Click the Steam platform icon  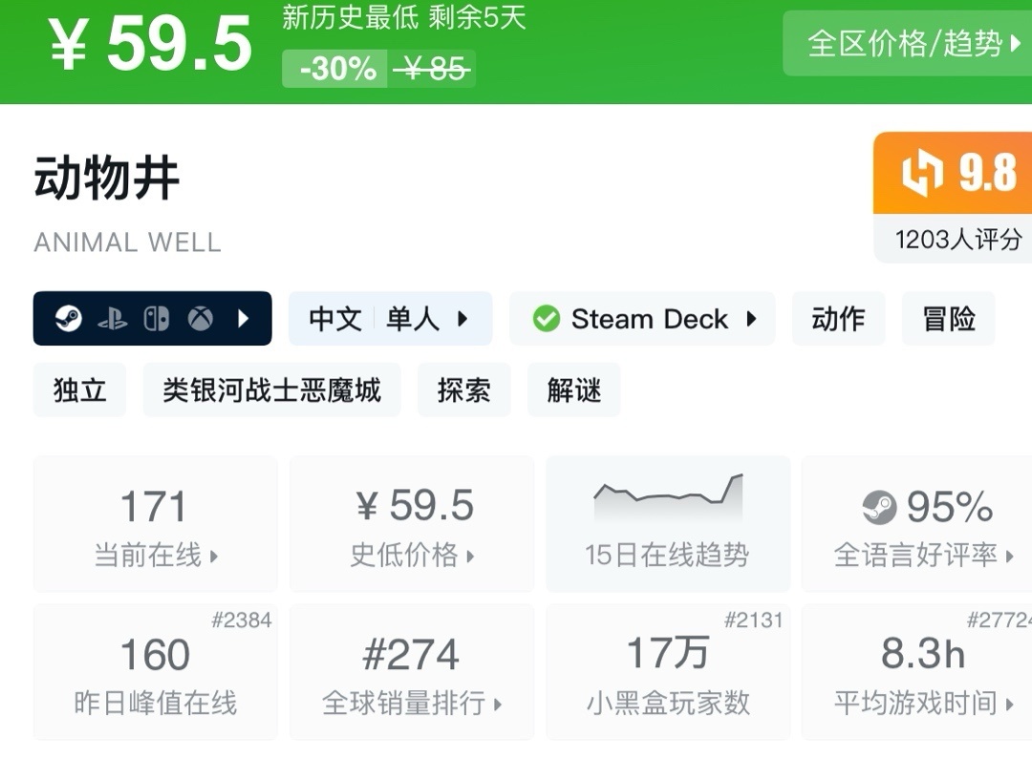pyautogui.click(x=68, y=319)
